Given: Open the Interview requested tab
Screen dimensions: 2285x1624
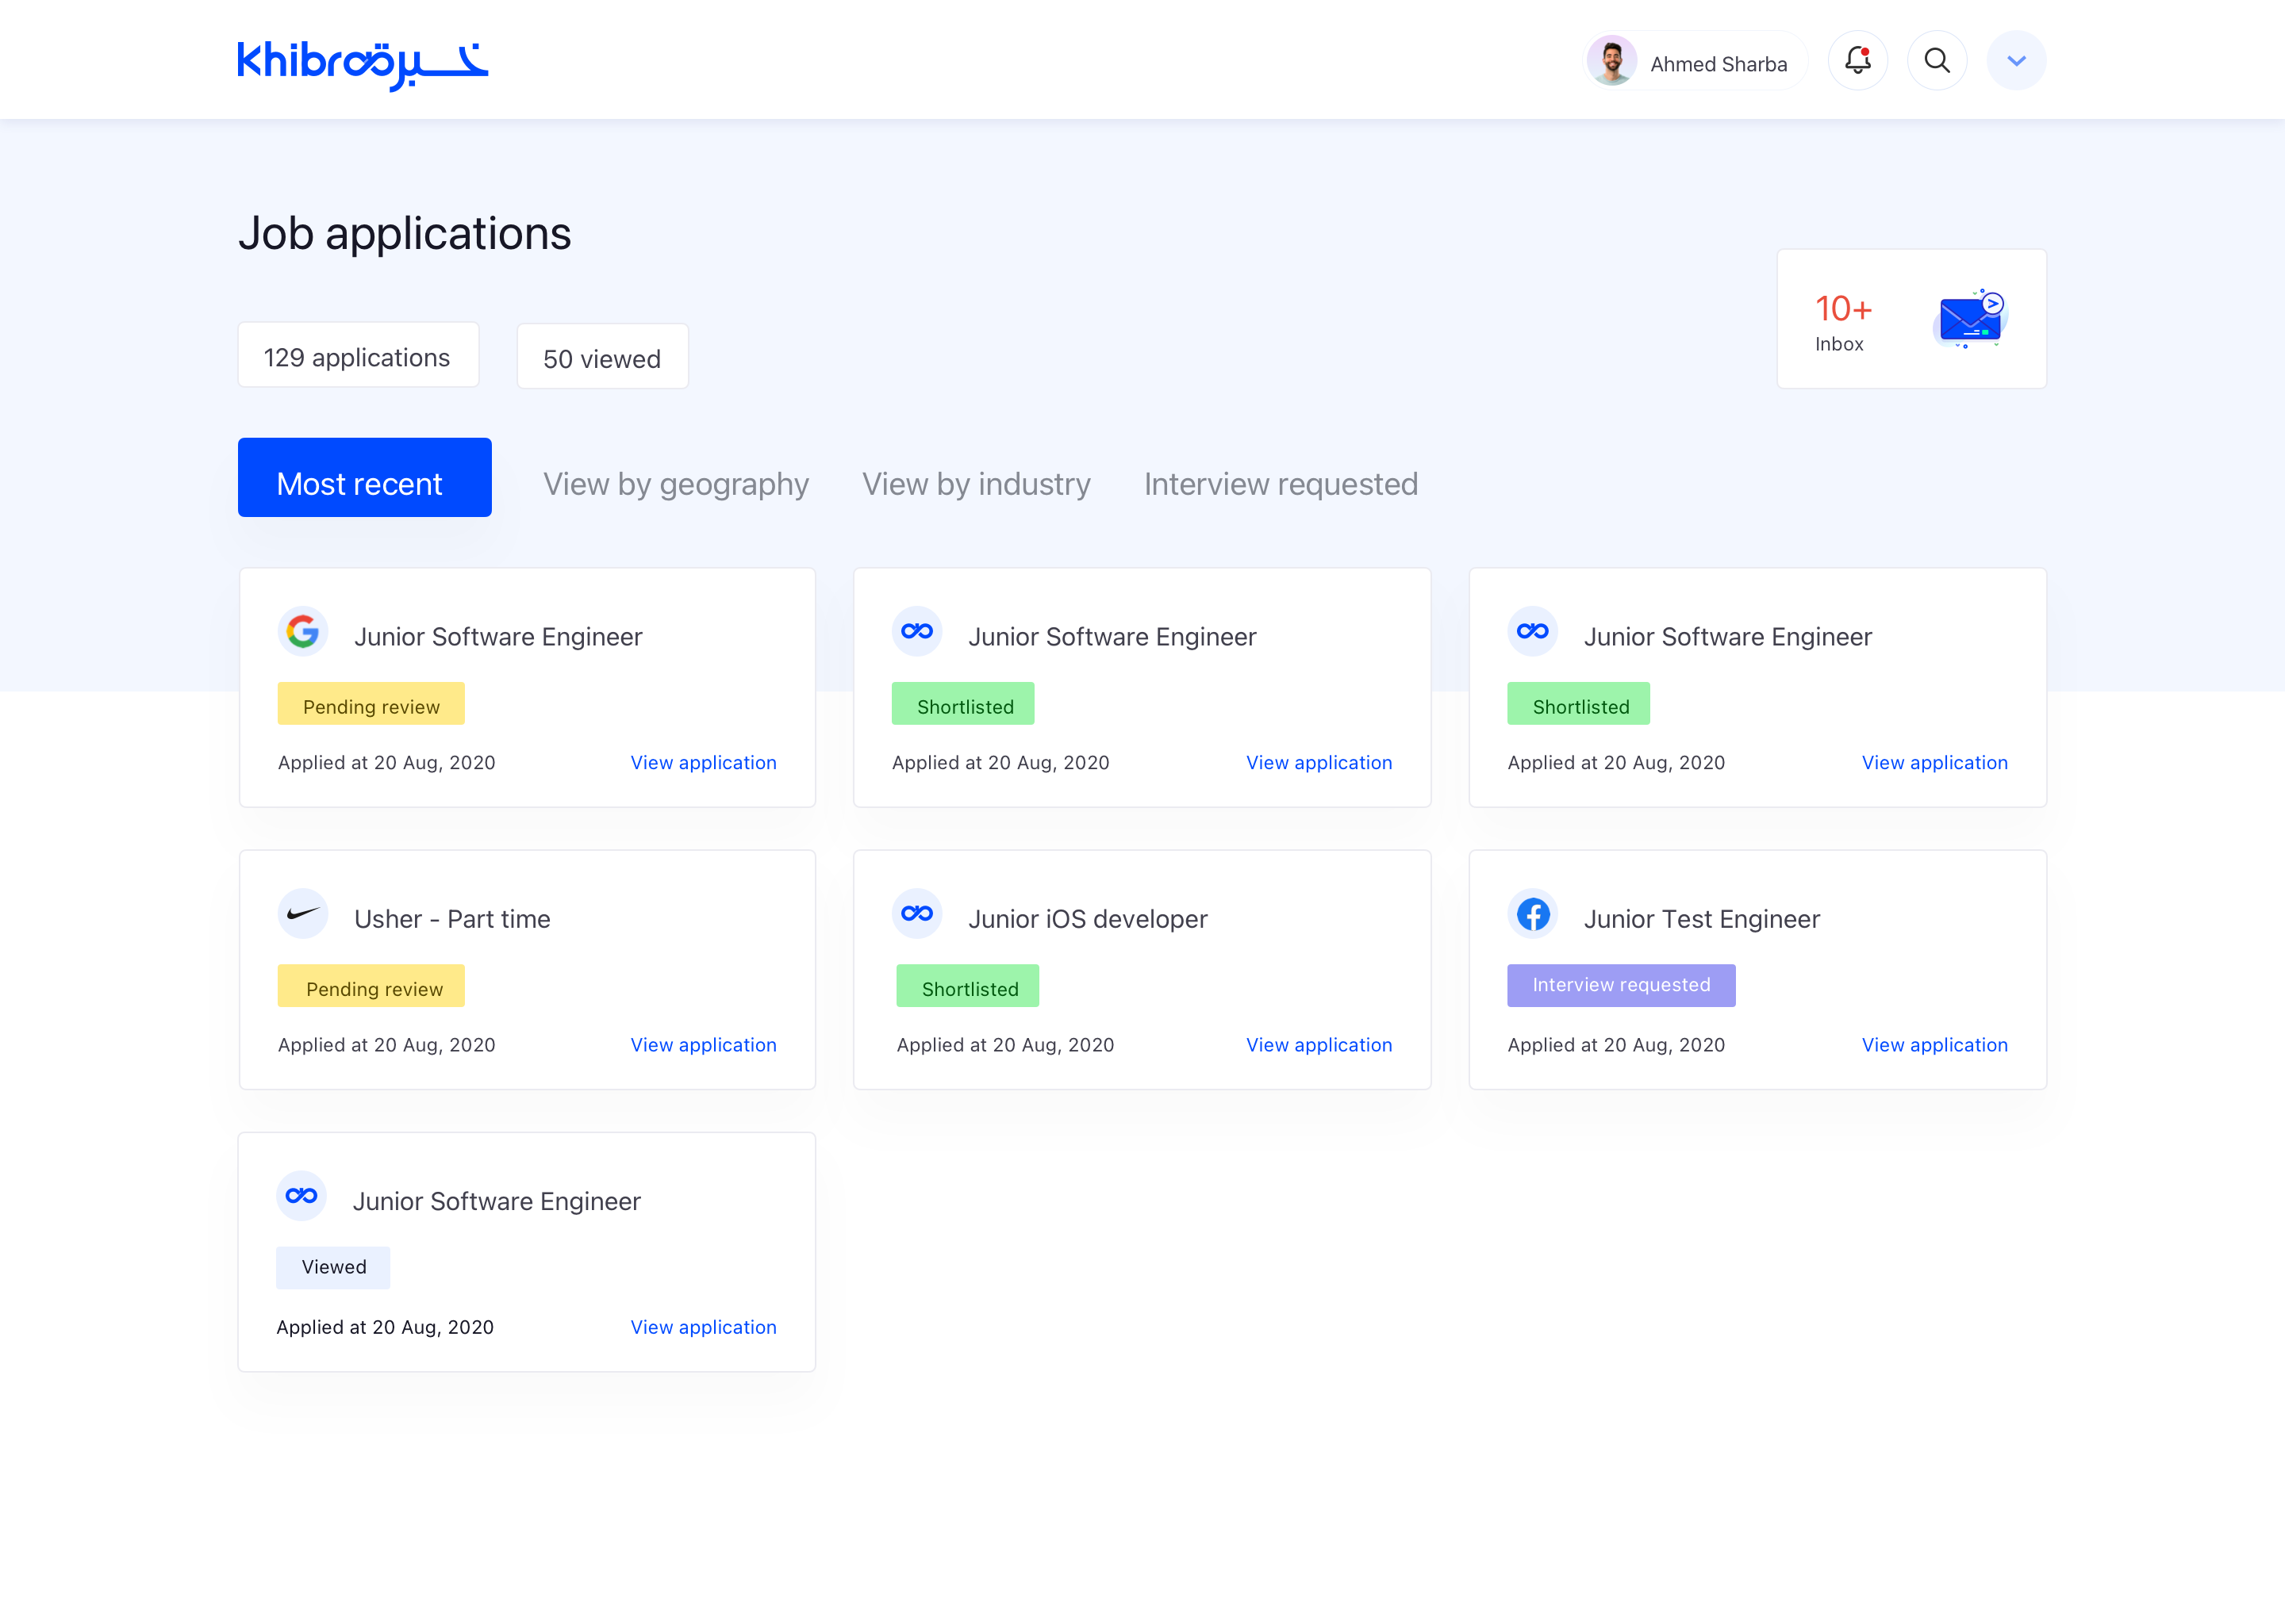Looking at the screenshot, I should [1280, 484].
